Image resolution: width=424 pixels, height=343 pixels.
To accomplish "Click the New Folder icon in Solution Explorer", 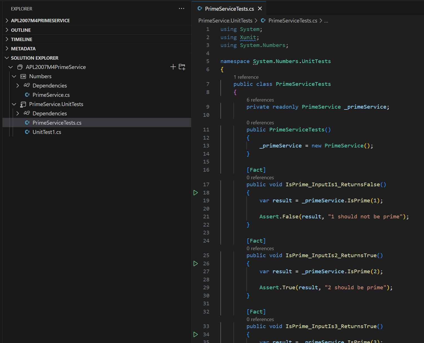I will click(182, 67).
